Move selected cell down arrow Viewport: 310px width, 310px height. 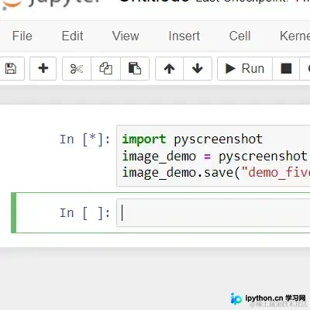tap(198, 69)
